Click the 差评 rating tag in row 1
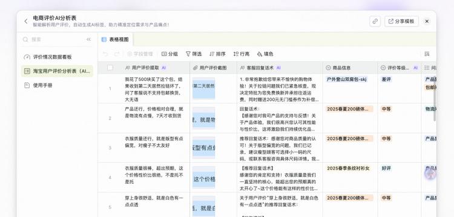The height and width of the screenshot is (217, 454). point(386,79)
